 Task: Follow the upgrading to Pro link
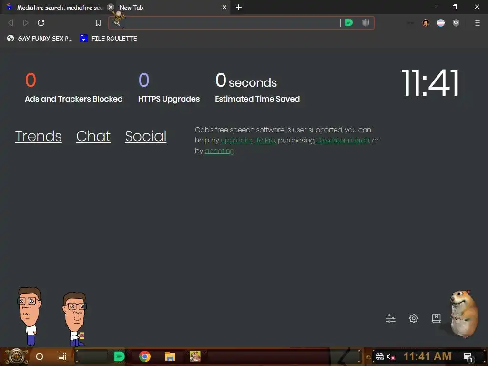point(248,141)
